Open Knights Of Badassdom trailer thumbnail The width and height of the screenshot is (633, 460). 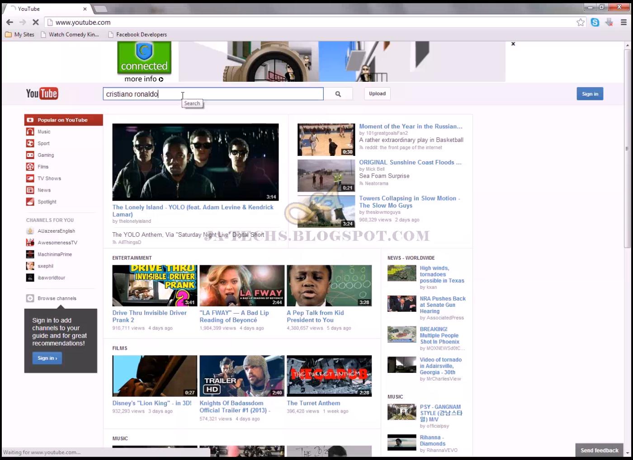pos(242,376)
